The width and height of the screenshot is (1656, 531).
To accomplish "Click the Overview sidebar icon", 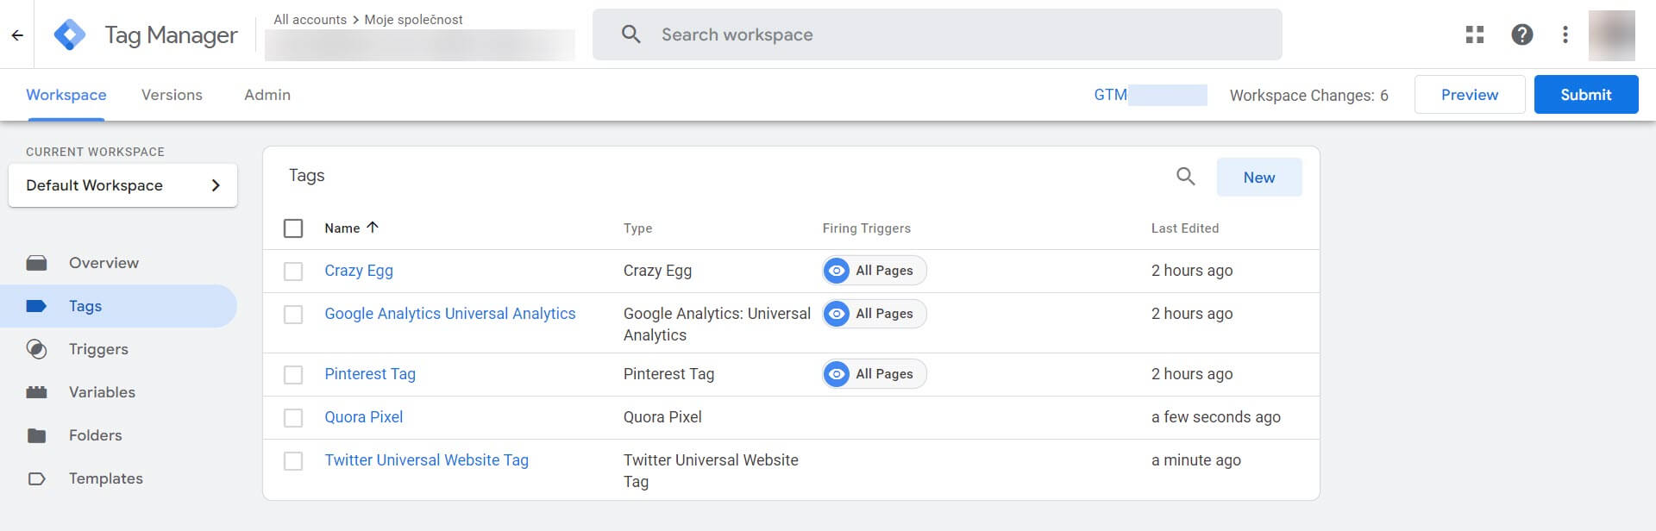I will 37,263.
